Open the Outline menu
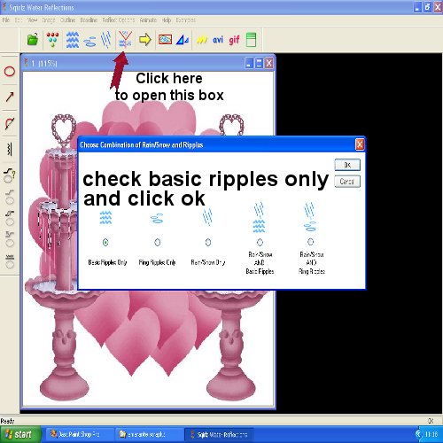This screenshot has height=443, width=443. click(x=67, y=20)
